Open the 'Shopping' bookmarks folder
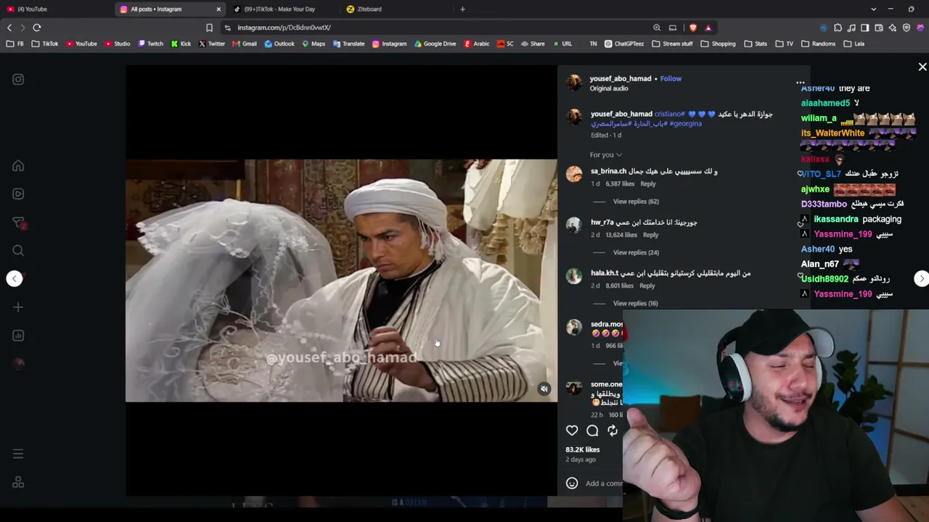Screen dimensions: 929x522 [x=718, y=43]
